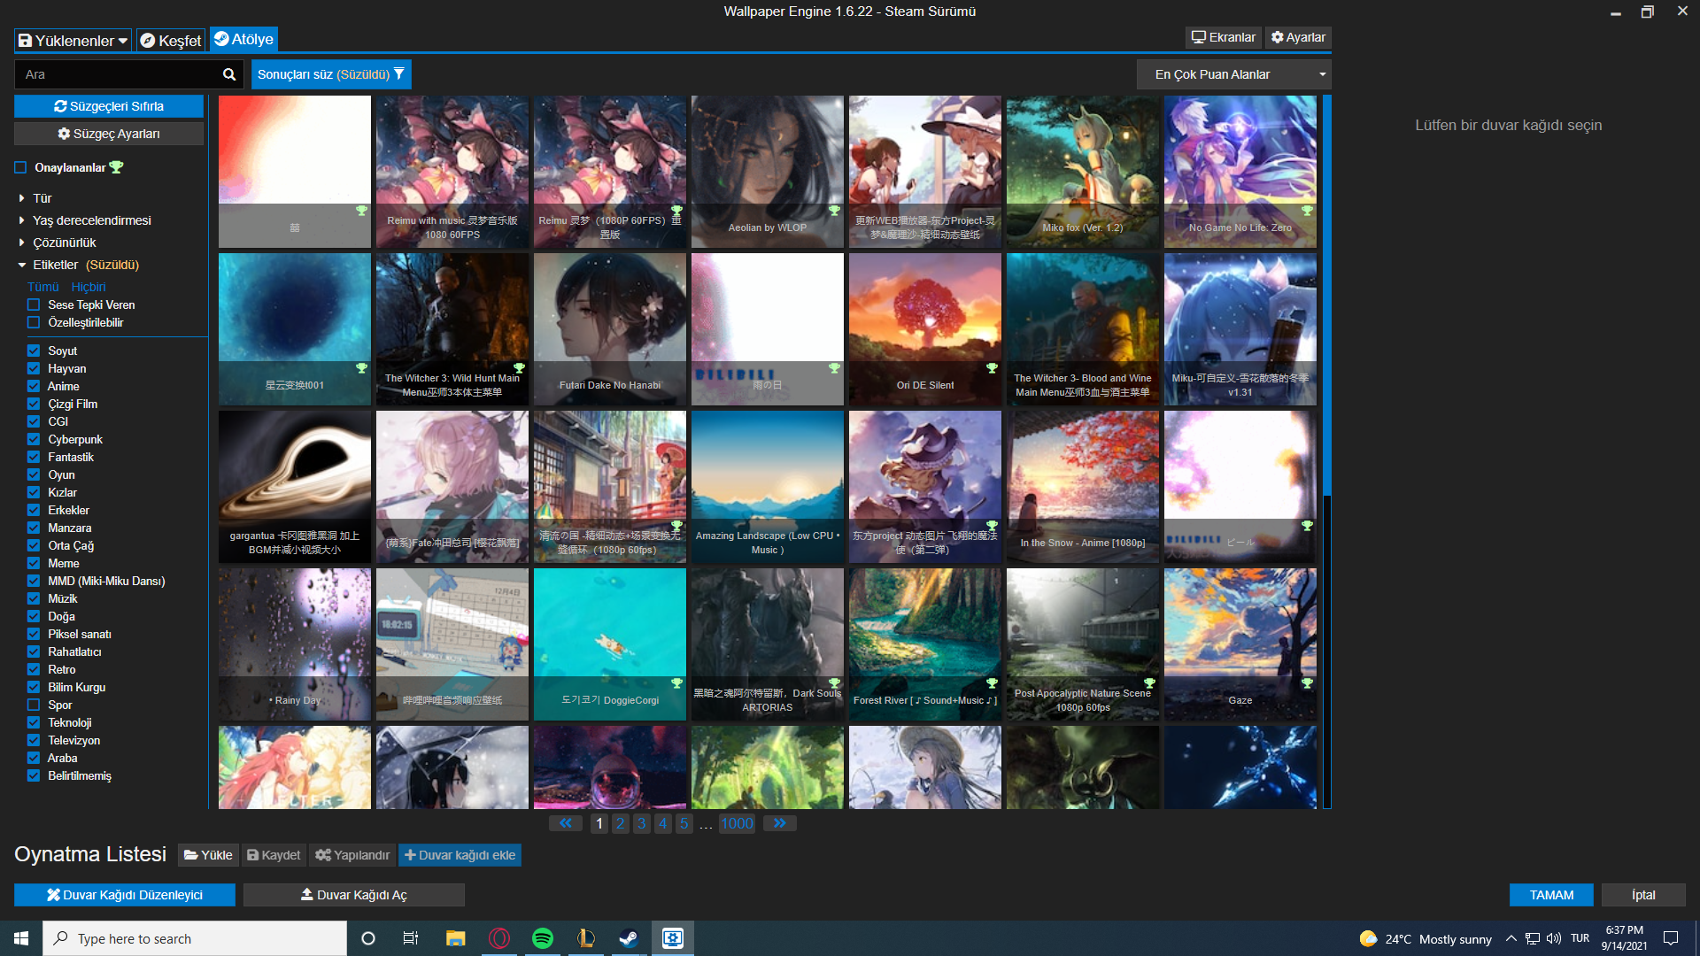Screen dimensions: 1700x956
Task: Open weather widget showing 24°C
Action: (1426, 938)
